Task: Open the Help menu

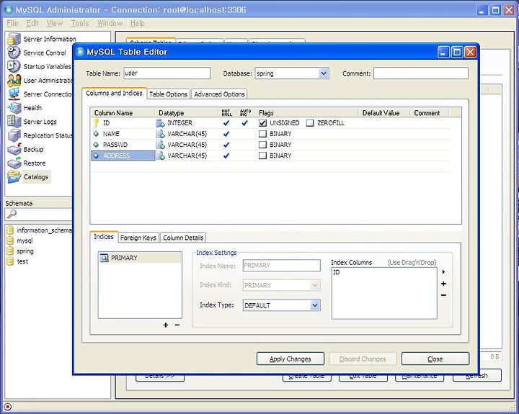Action: [x=138, y=24]
